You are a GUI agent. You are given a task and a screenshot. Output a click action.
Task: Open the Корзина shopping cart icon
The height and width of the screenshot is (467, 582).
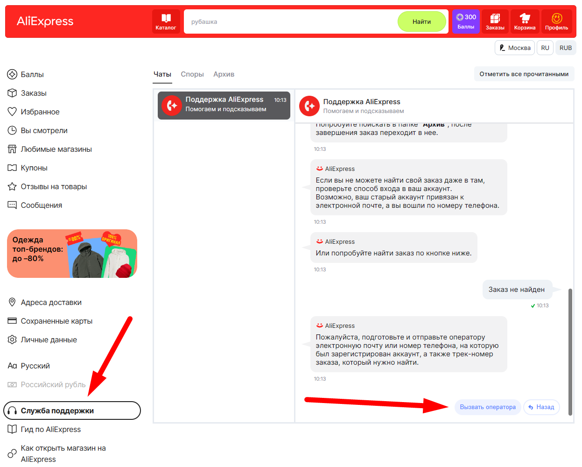(x=525, y=21)
